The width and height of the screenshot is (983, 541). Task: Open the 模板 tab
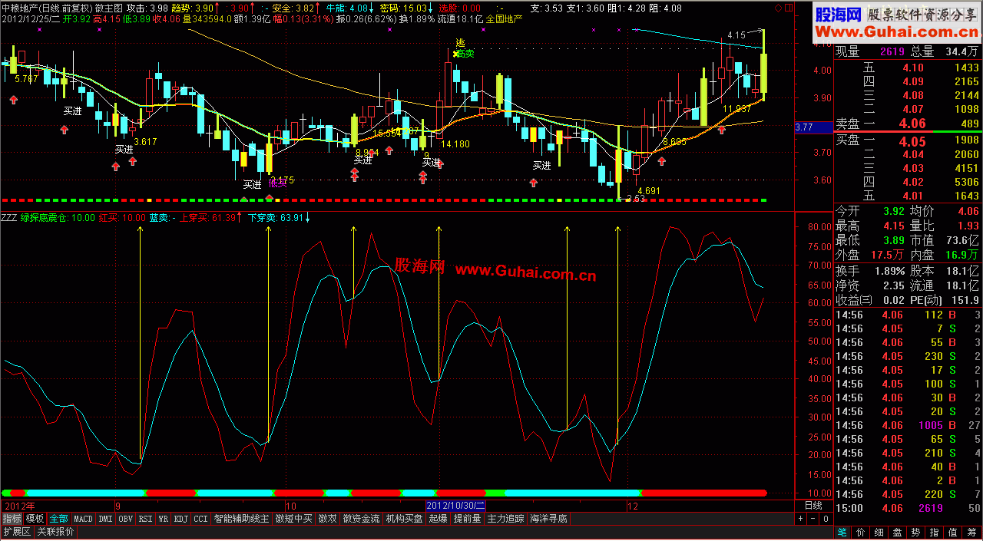(x=35, y=520)
